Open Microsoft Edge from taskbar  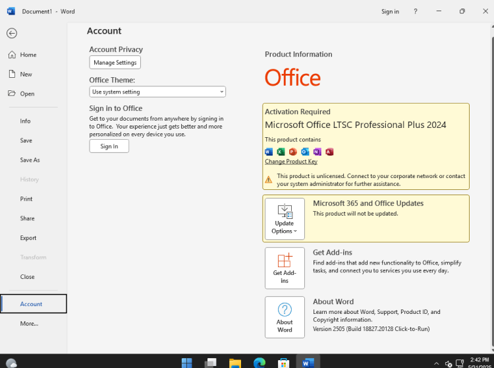point(260,363)
